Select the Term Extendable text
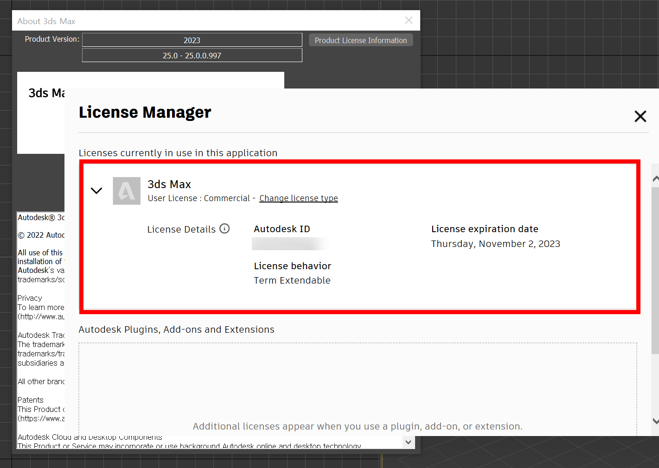 [292, 280]
